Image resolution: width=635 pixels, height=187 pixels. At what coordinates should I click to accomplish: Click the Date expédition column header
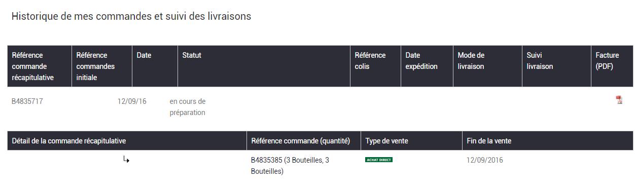coord(421,61)
